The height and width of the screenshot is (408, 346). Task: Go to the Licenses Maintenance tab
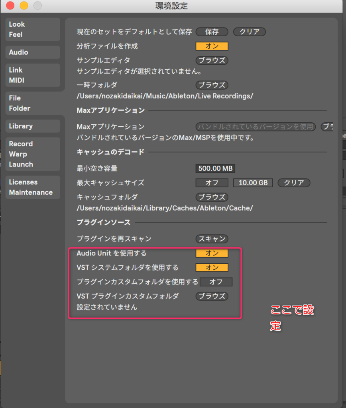33,187
